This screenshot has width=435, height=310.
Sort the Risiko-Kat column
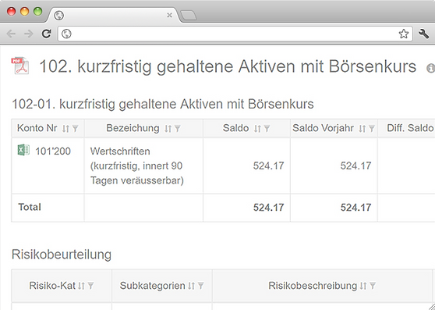tap(81, 286)
